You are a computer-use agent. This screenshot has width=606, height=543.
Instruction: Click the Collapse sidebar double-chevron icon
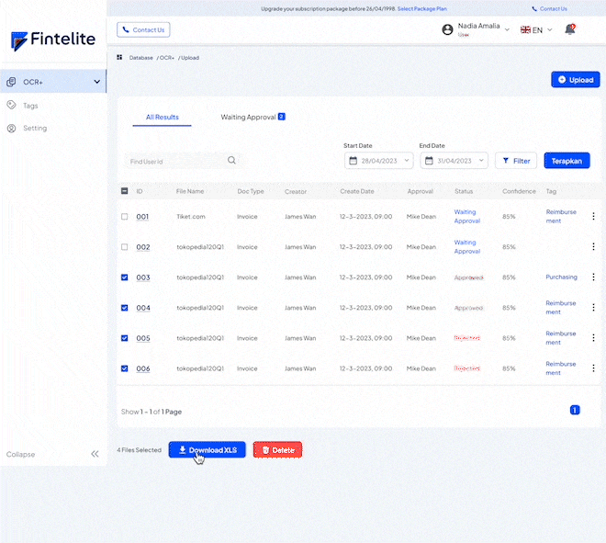click(95, 454)
